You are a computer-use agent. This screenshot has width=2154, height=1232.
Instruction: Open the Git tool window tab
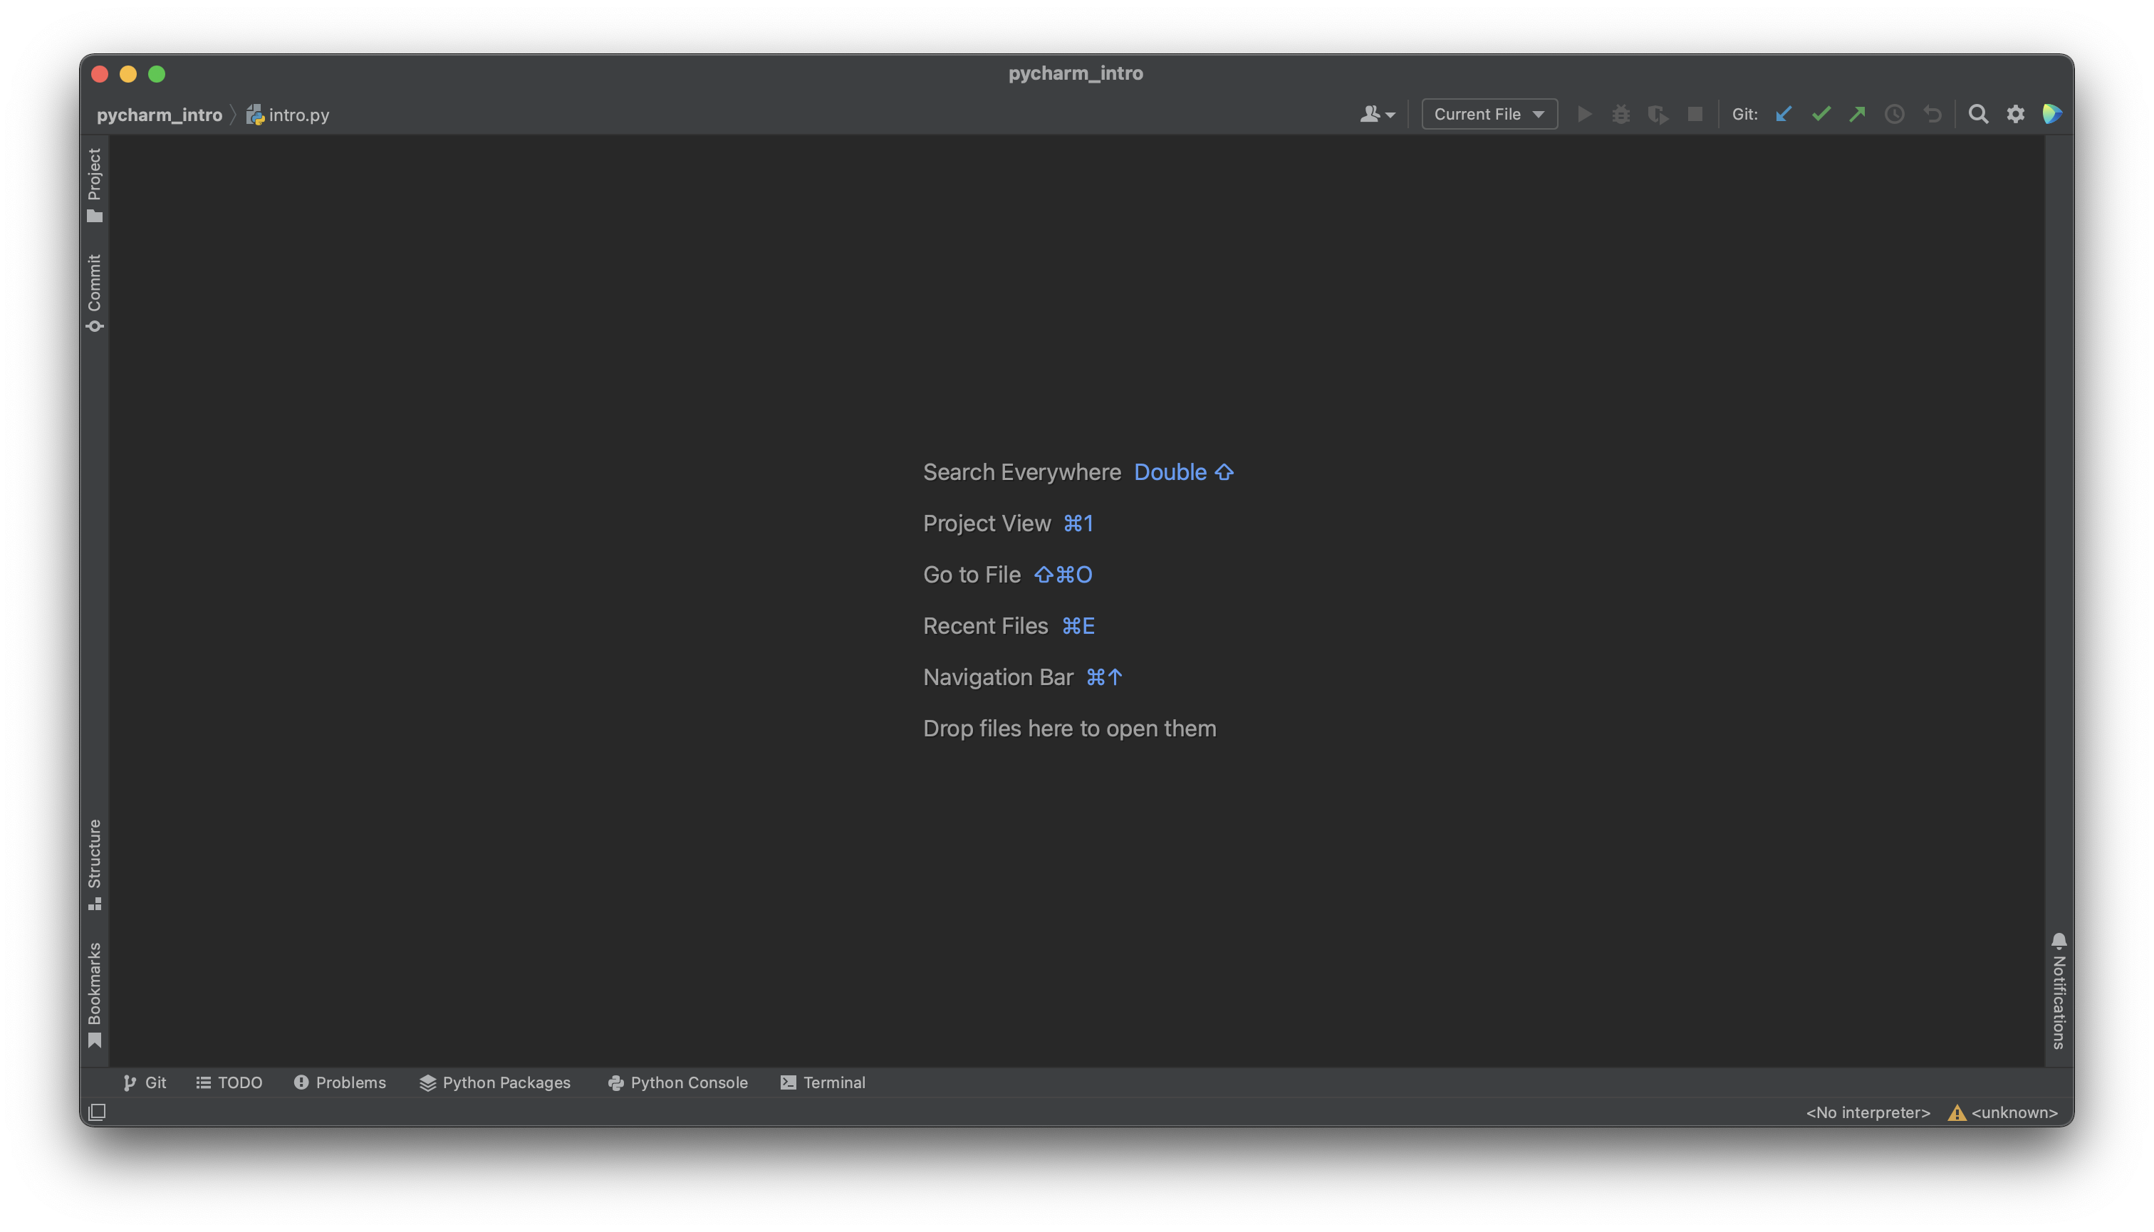(145, 1082)
